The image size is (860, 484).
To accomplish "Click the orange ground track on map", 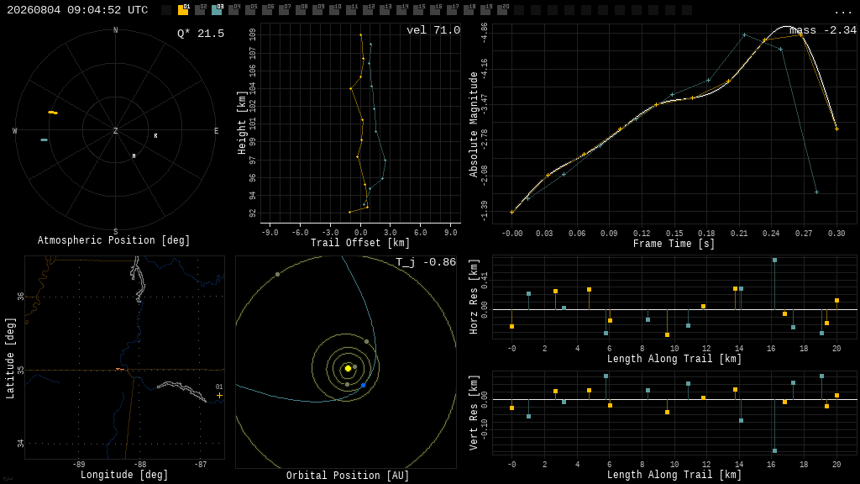I will click(120, 370).
